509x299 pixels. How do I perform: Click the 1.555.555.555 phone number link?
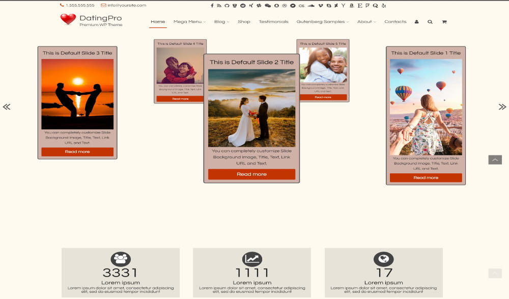[77, 5]
